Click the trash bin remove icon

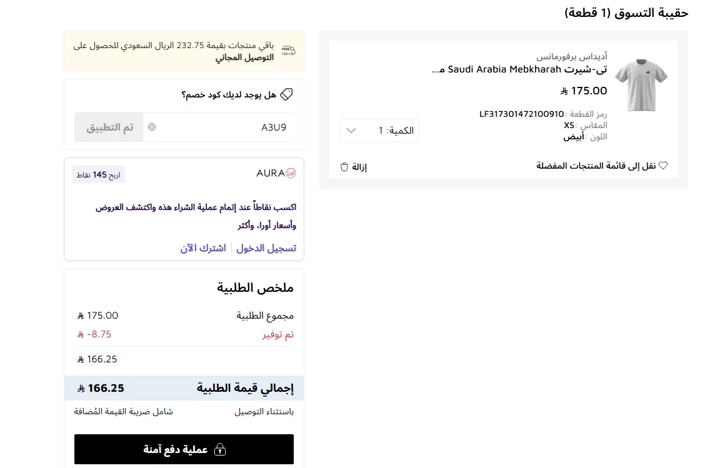pyautogui.click(x=344, y=167)
